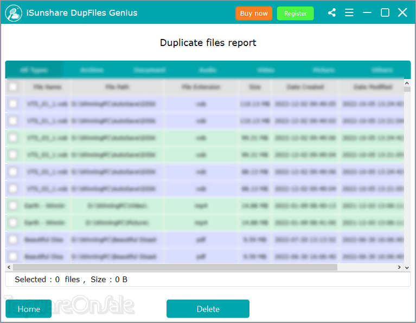Click the Delete button
Screen dimensions: 416x323
[208, 309]
